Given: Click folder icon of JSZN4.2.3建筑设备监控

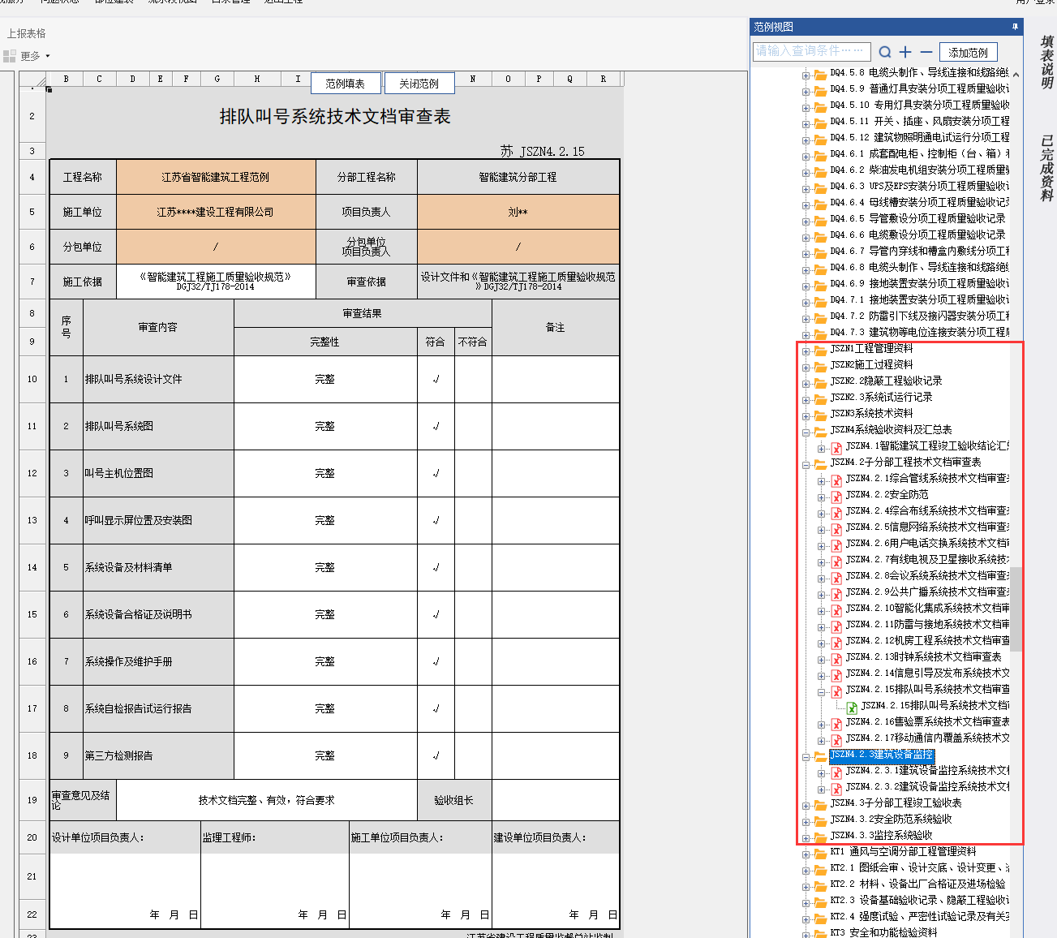Looking at the screenshot, I should pos(820,755).
